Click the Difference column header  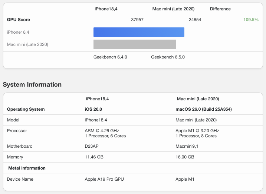click(220, 9)
